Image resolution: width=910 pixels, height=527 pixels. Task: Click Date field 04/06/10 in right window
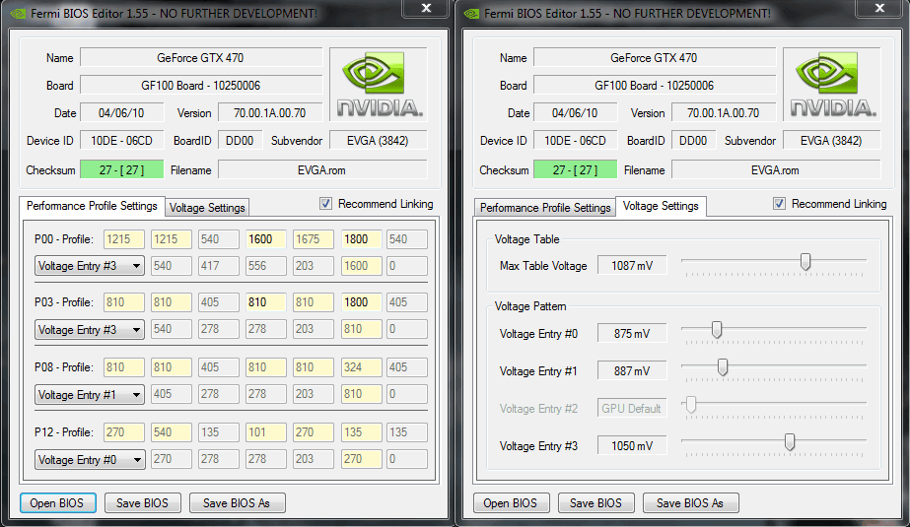coord(575,113)
